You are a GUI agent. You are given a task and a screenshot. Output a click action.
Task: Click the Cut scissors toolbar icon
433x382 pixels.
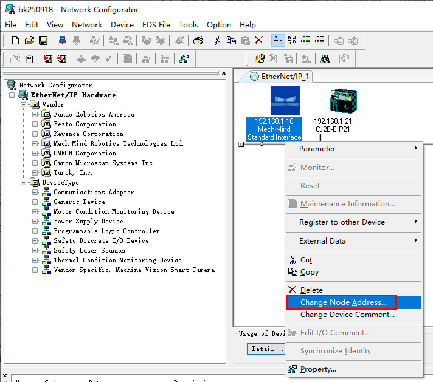click(217, 41)
